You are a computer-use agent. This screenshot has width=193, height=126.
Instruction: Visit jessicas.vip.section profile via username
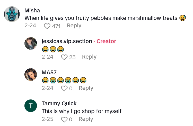click(x=67, y=41)
